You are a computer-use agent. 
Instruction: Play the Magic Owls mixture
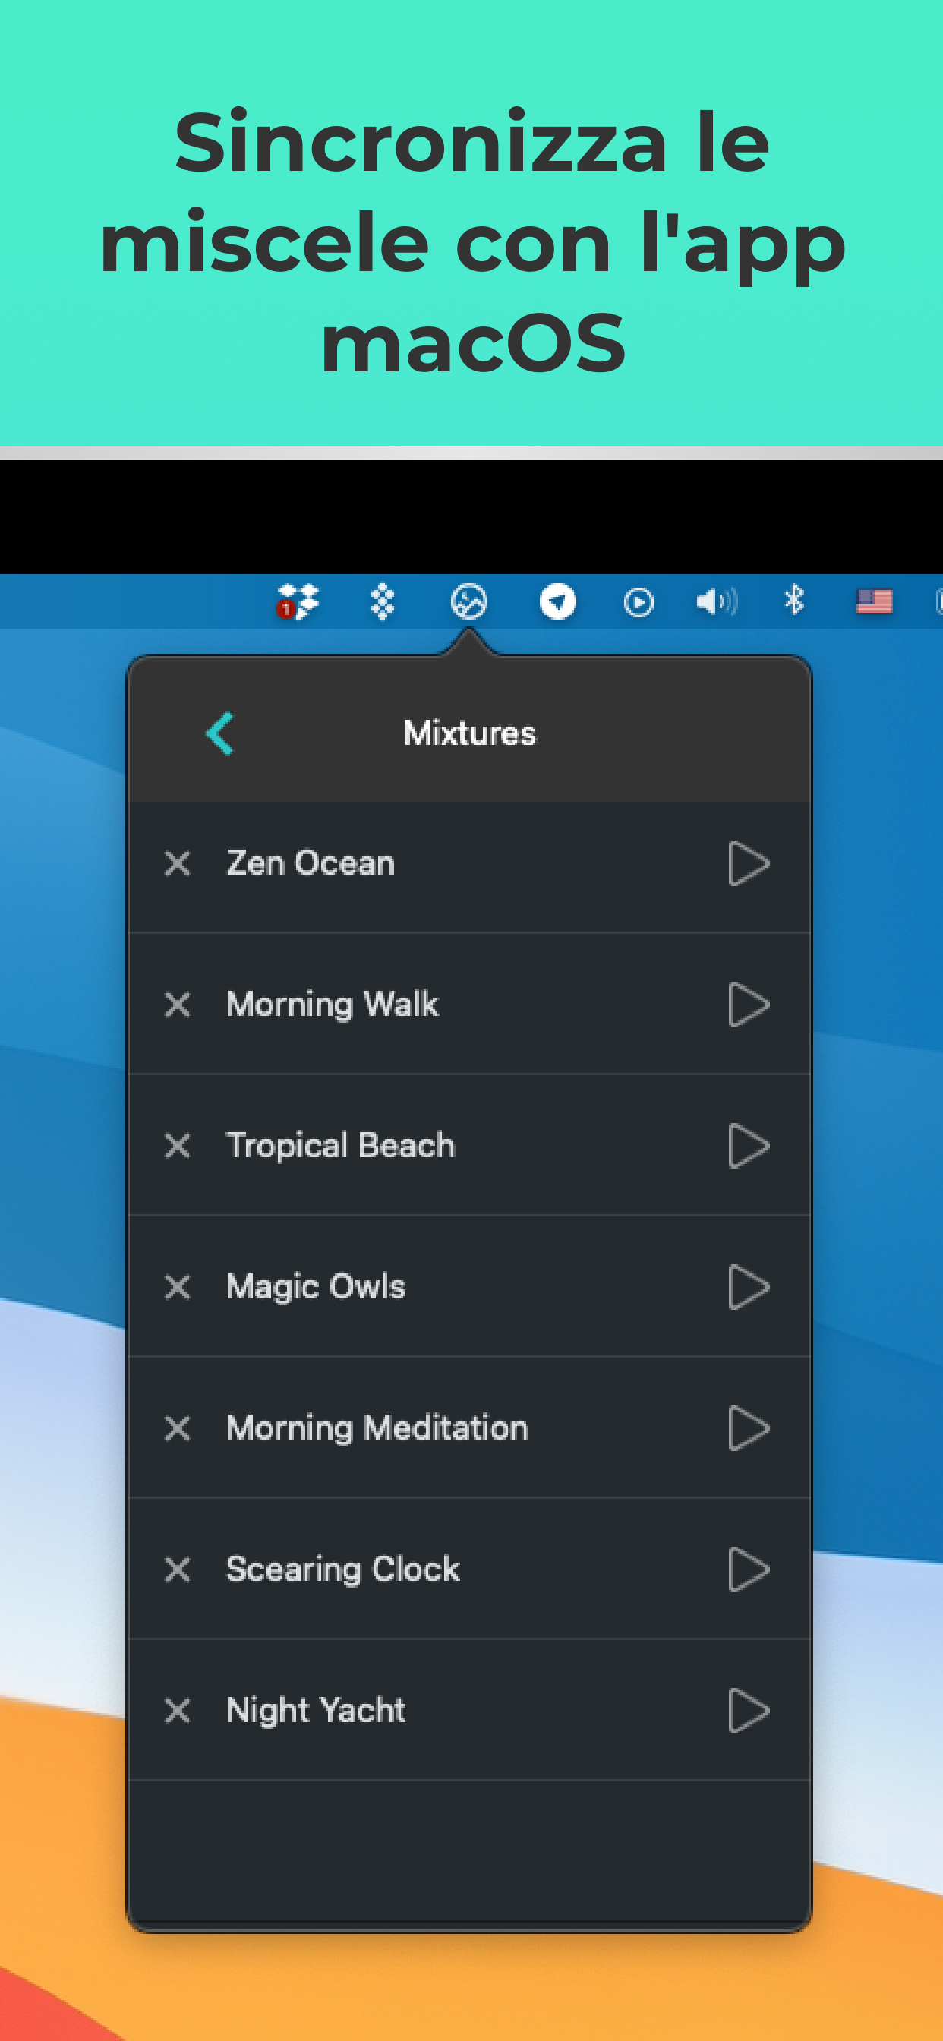[748, 1287]
